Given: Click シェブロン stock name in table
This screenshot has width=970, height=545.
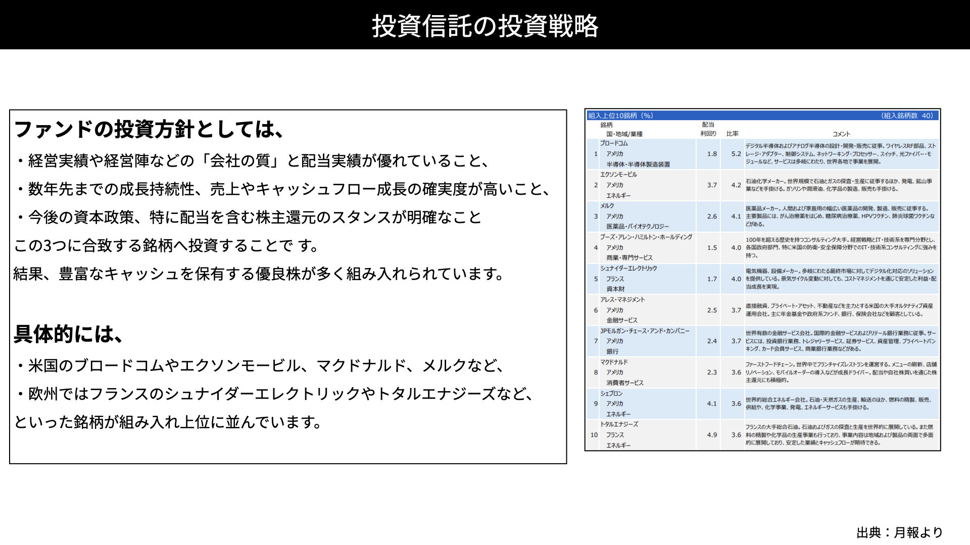Looking at the screenshot, I should pos(611,394).
